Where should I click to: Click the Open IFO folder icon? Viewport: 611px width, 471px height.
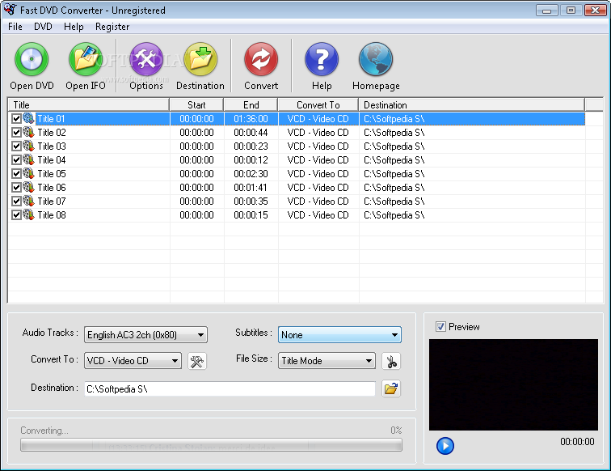(86, 59)
